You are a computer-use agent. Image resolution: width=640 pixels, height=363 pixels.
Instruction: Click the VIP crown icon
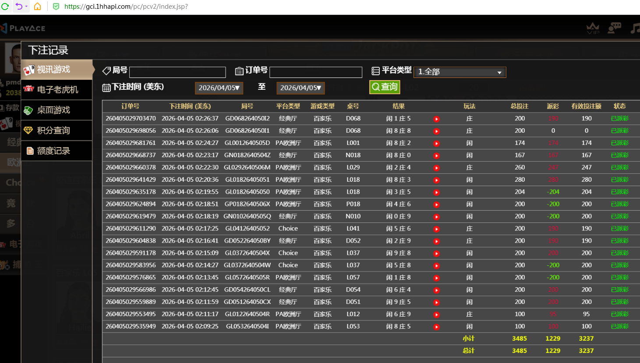593,28
